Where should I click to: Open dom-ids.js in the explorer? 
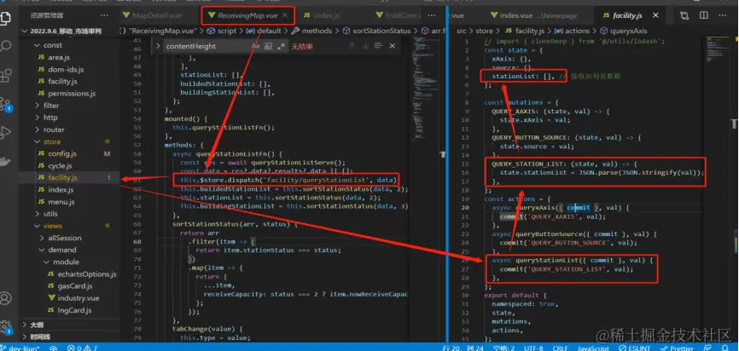point(66,69)
